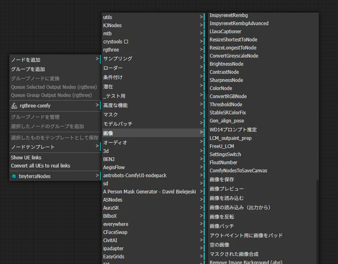Select グループを追加 from context menu
The width and height of the screenshot is (338, 264).
[28, 69]
